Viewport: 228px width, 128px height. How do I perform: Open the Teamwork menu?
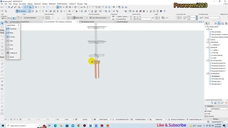click(37, 4)
